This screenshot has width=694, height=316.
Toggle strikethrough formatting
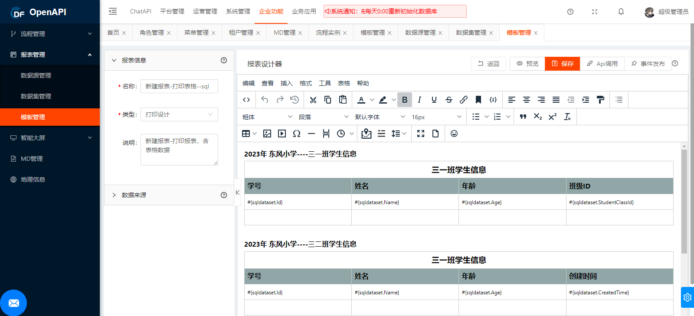point(449,100)
